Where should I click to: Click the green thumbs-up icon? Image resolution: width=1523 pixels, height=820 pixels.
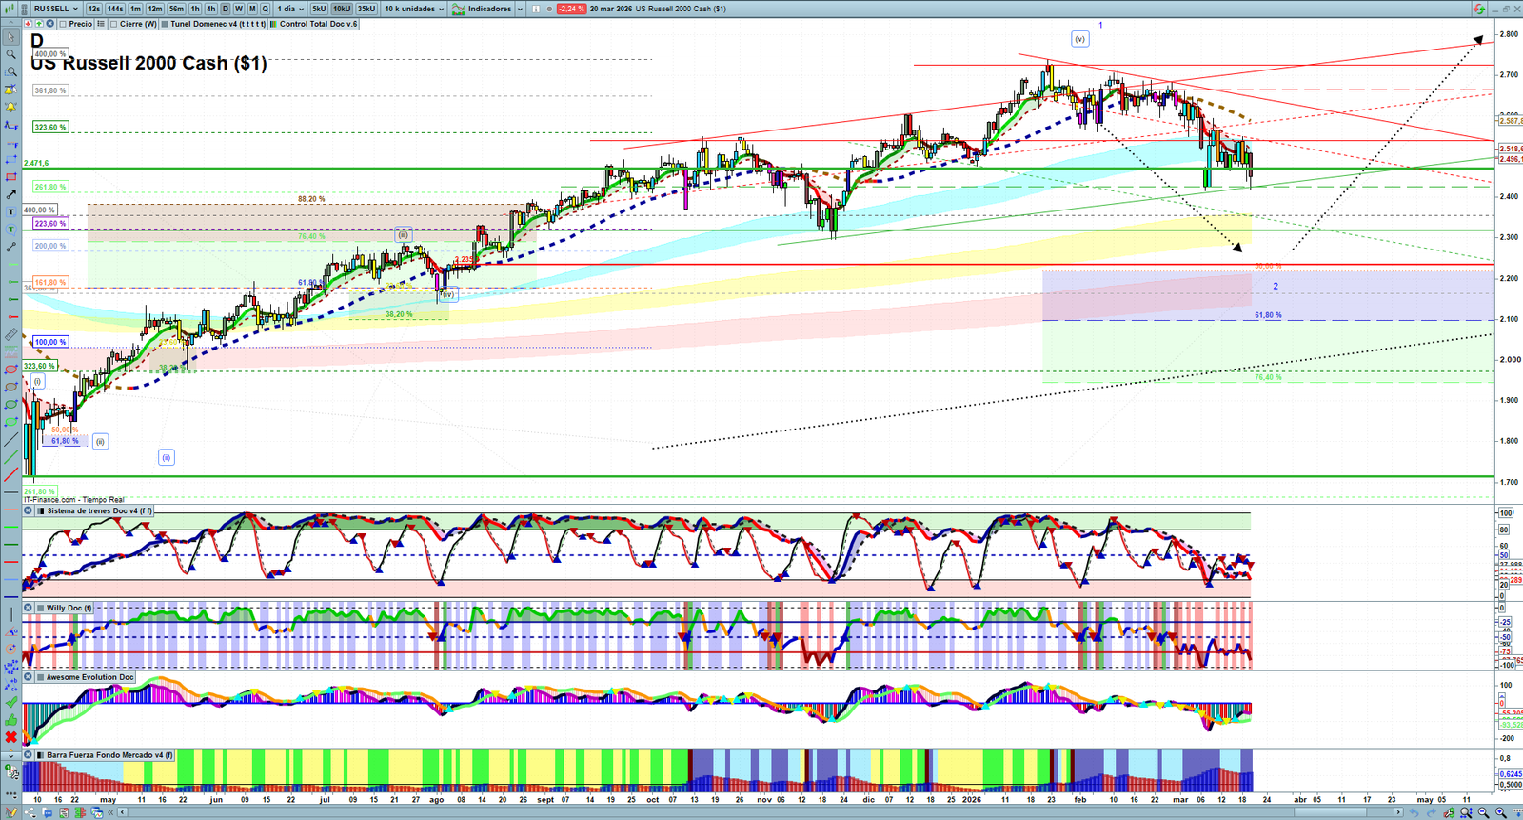coord(10,720)
